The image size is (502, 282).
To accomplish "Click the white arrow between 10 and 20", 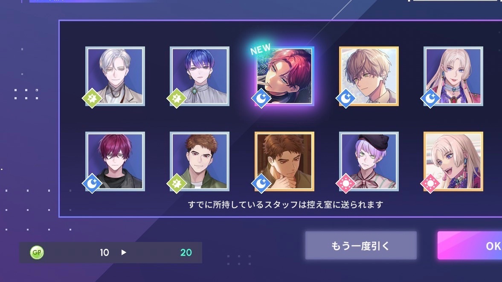I will click(124, 252).
